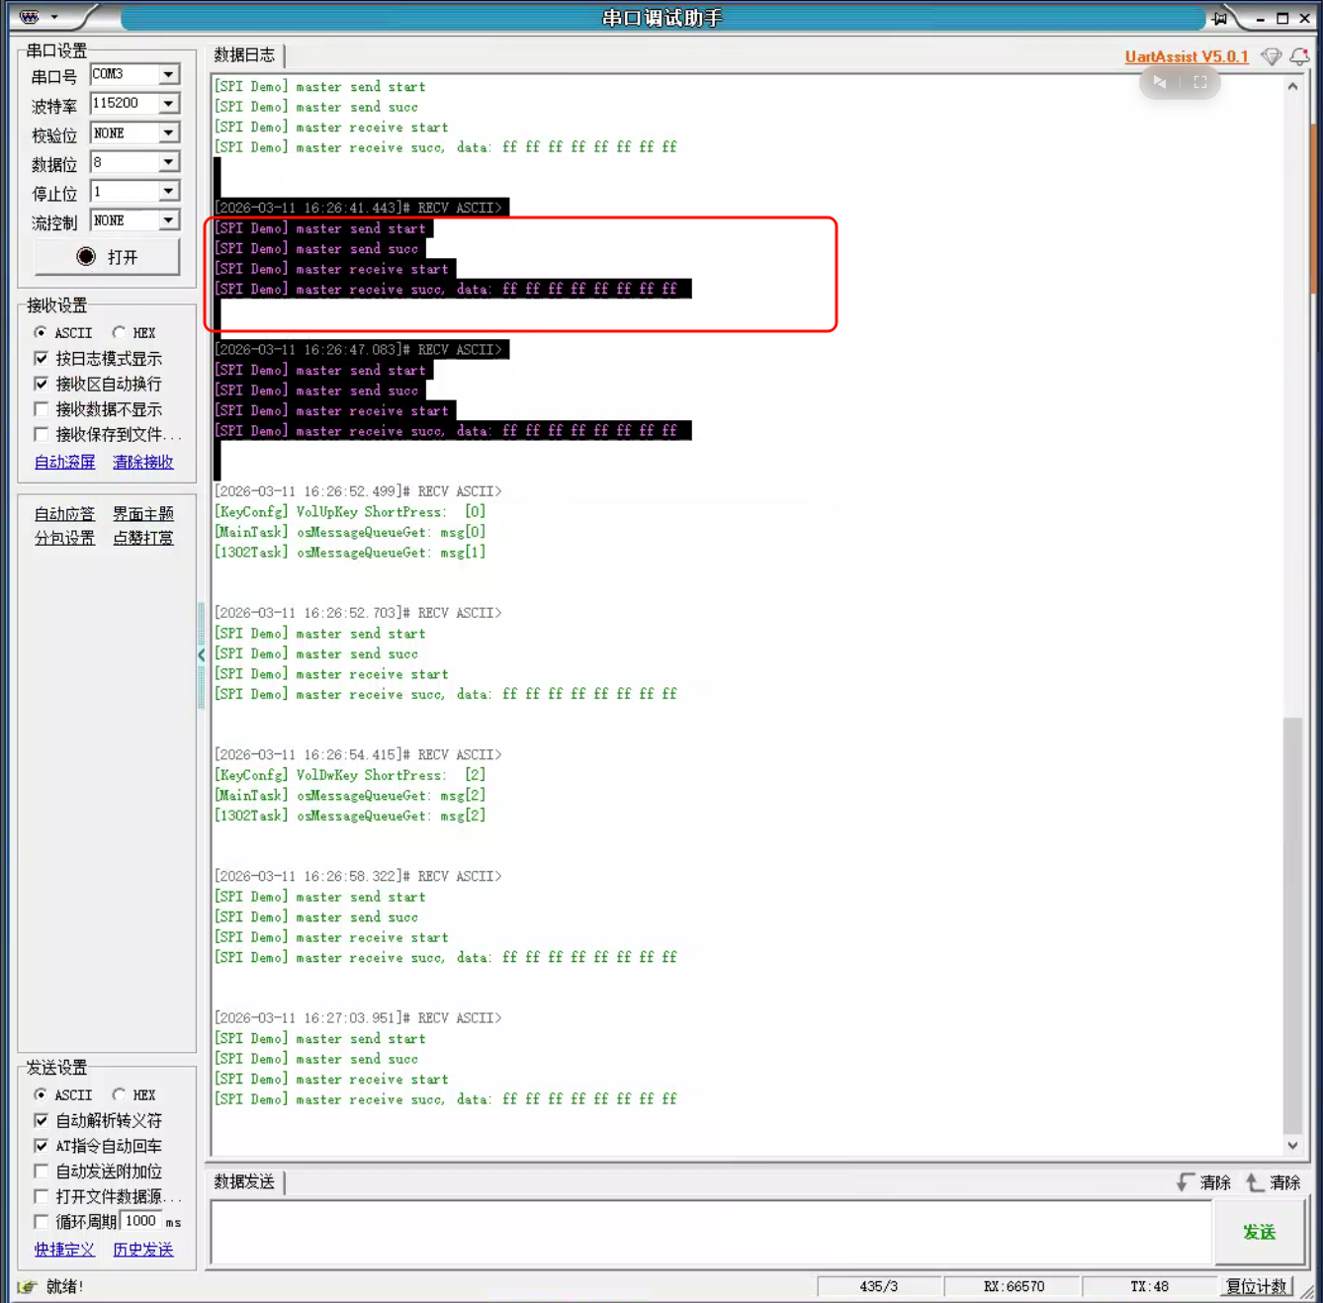The image size is (1323, 1303).
Task: Click the TX:48 counter
Action: [1150, 1286]
